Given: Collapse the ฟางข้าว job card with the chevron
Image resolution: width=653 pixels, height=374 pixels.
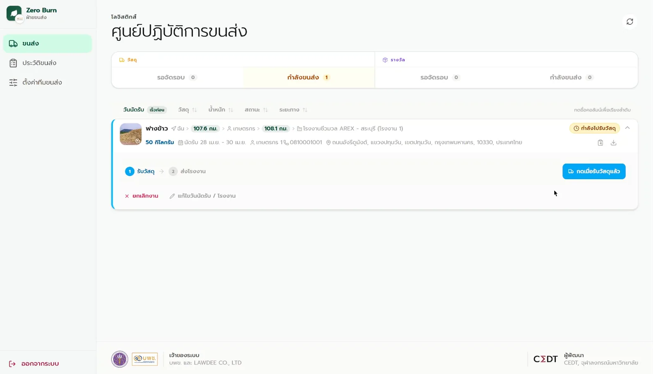Looking at the screenshot, I should [x=627, y=128].
